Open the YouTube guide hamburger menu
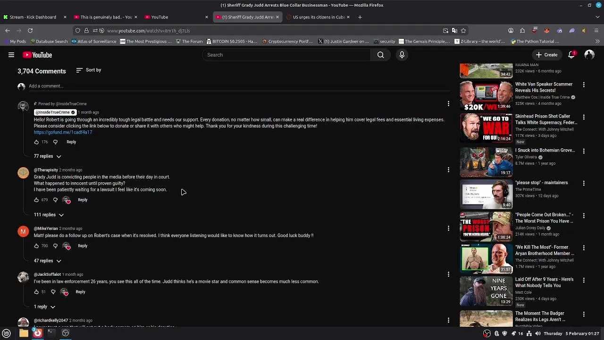The image size is (604, 340). pos(11,55)
